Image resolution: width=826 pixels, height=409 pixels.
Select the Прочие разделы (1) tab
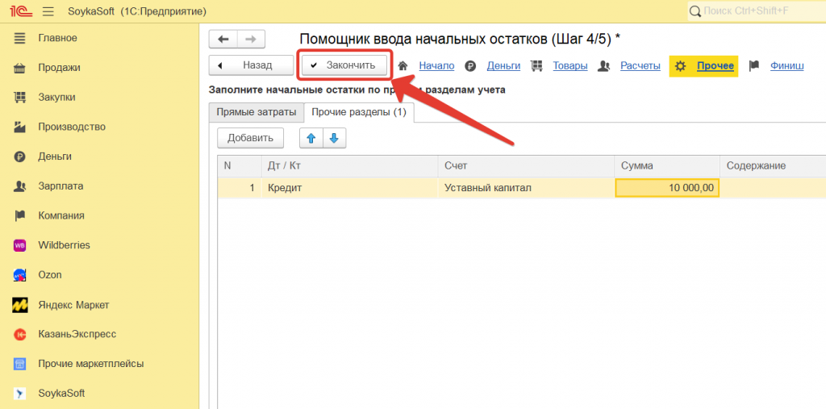tap(358, 112)
